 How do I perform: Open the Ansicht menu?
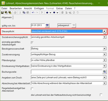28,8
